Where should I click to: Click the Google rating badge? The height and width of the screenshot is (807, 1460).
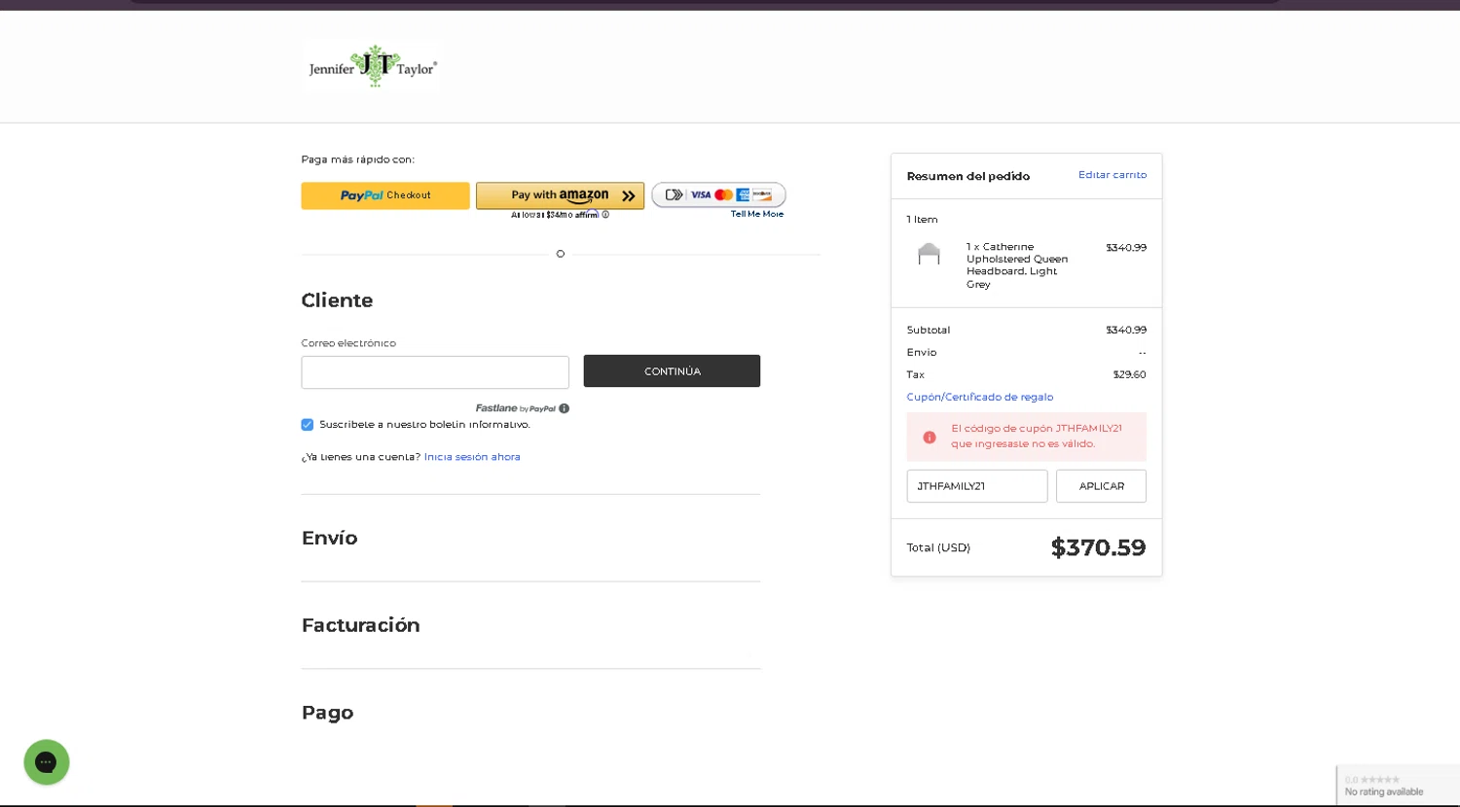[1399, 786]
